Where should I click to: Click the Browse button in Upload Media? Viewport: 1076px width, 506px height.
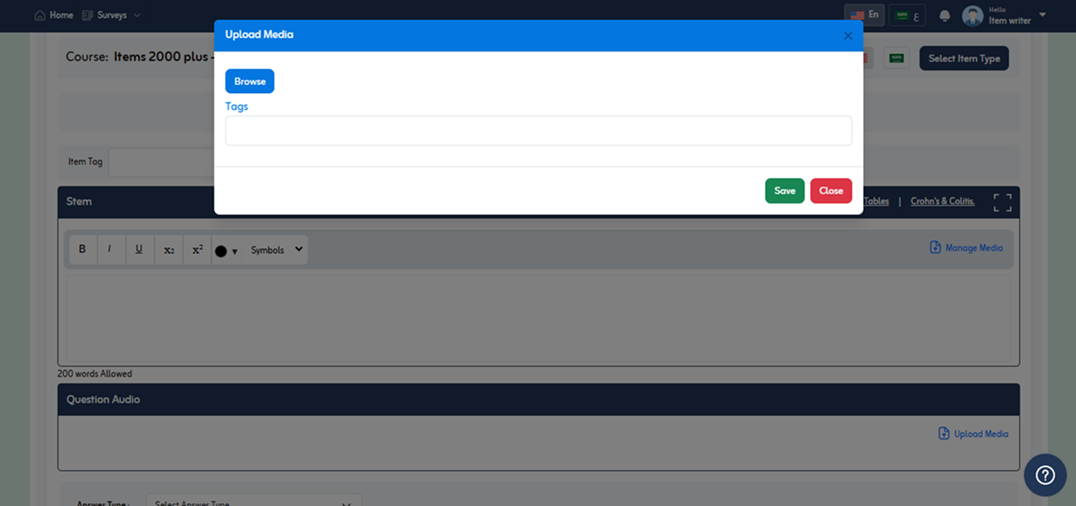249,81
